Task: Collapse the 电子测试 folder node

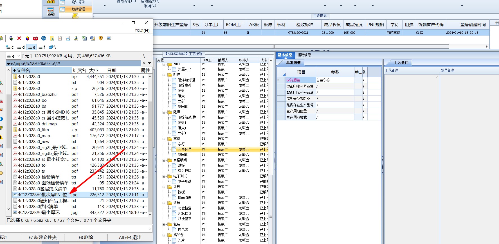Action: [164, 176]
